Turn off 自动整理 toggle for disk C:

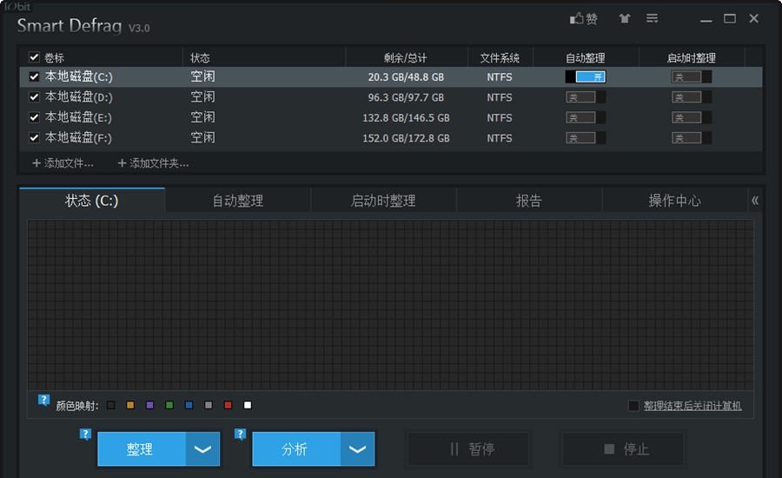(x=586, y=76)
